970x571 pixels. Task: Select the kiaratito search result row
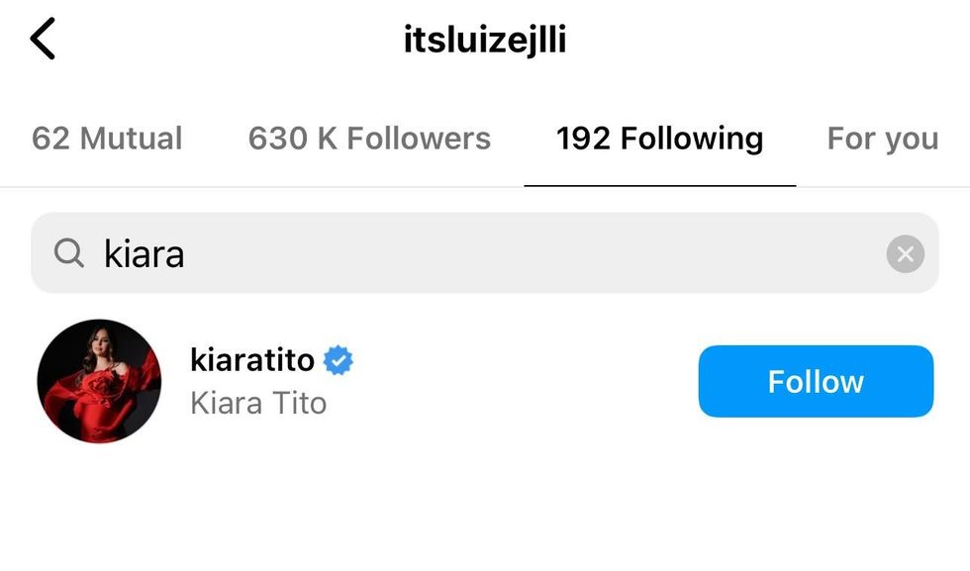(x=485, y=381)
